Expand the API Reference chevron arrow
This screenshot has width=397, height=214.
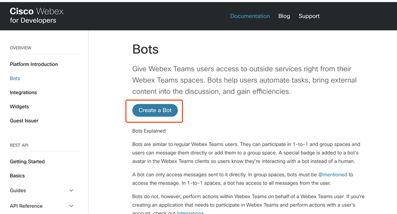71,206
